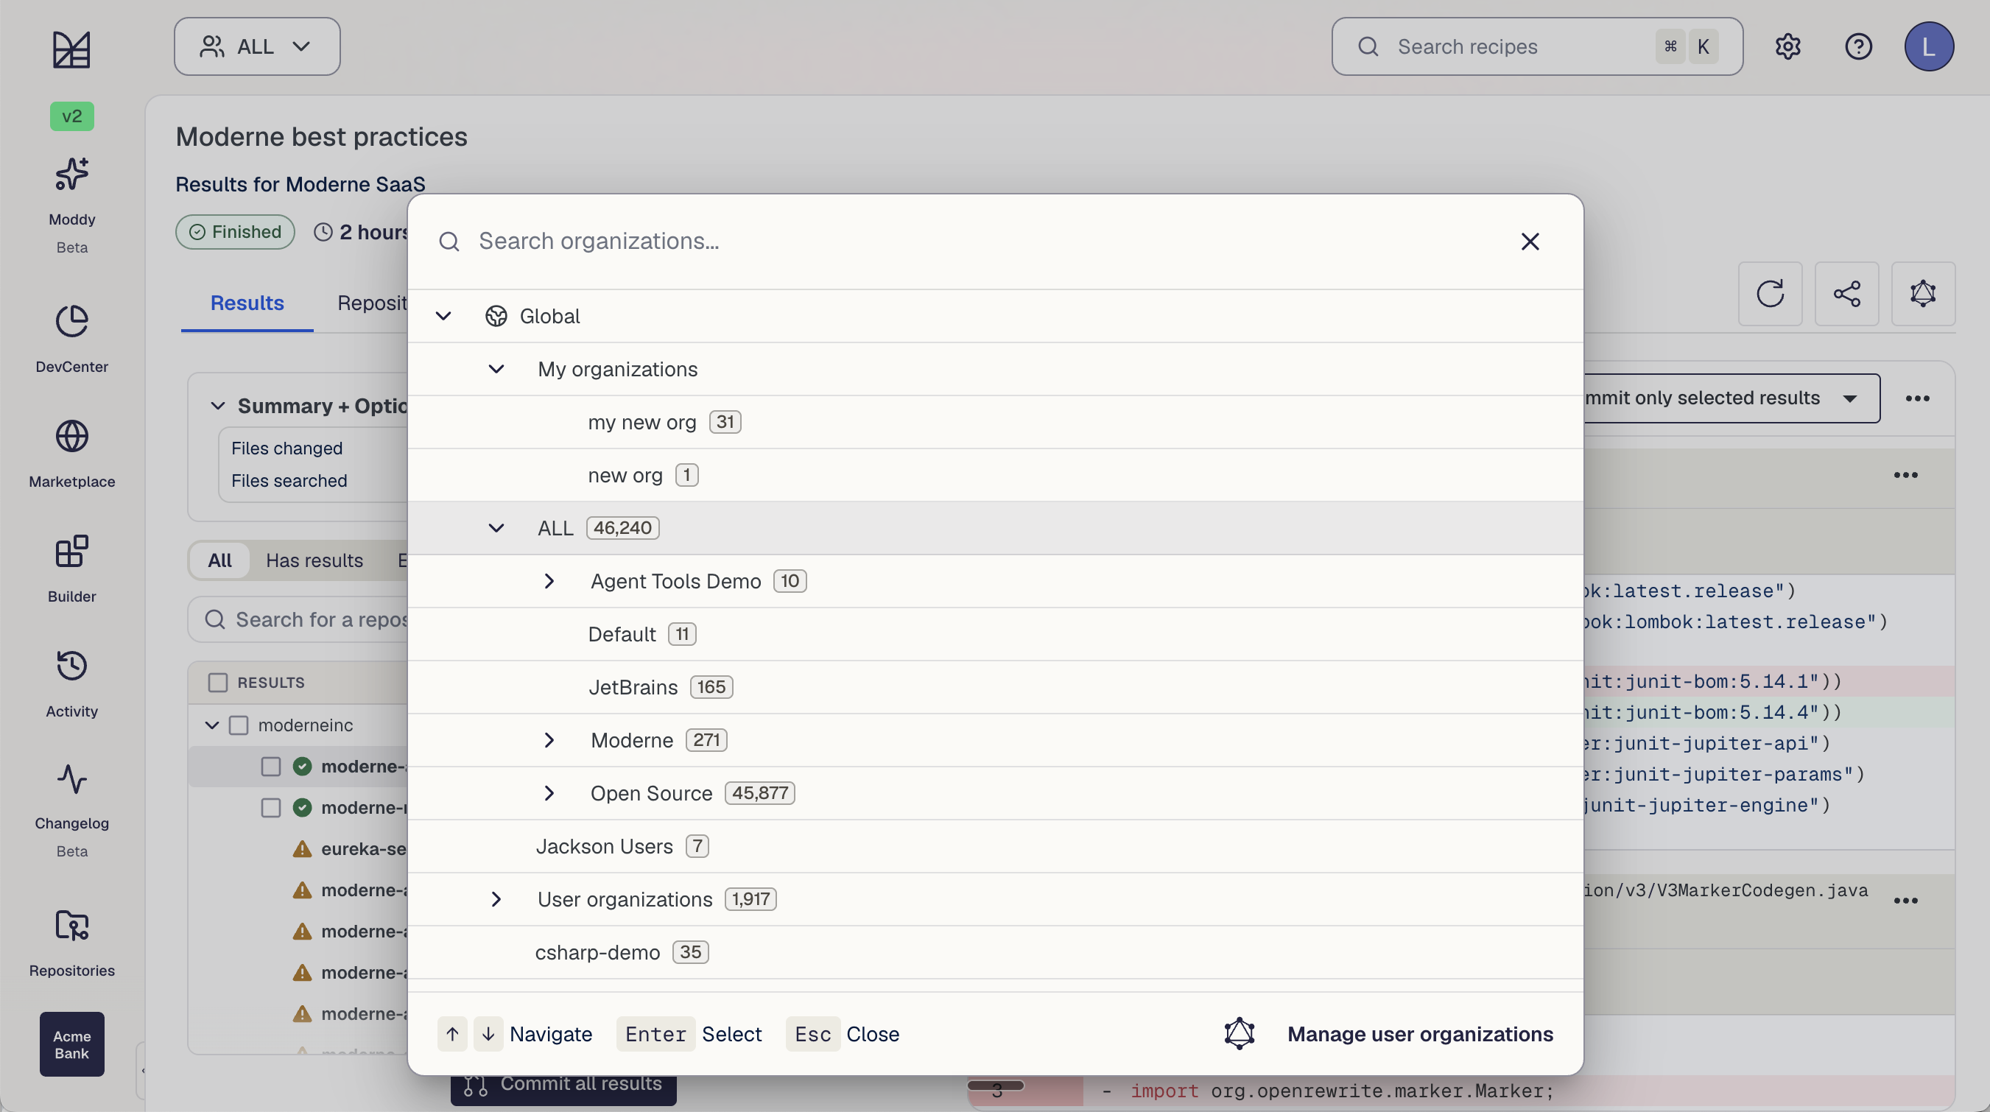Click the Finished status badge
Screen dimensions: 1990x1112
pyautogui.click(x=235, y=232)
